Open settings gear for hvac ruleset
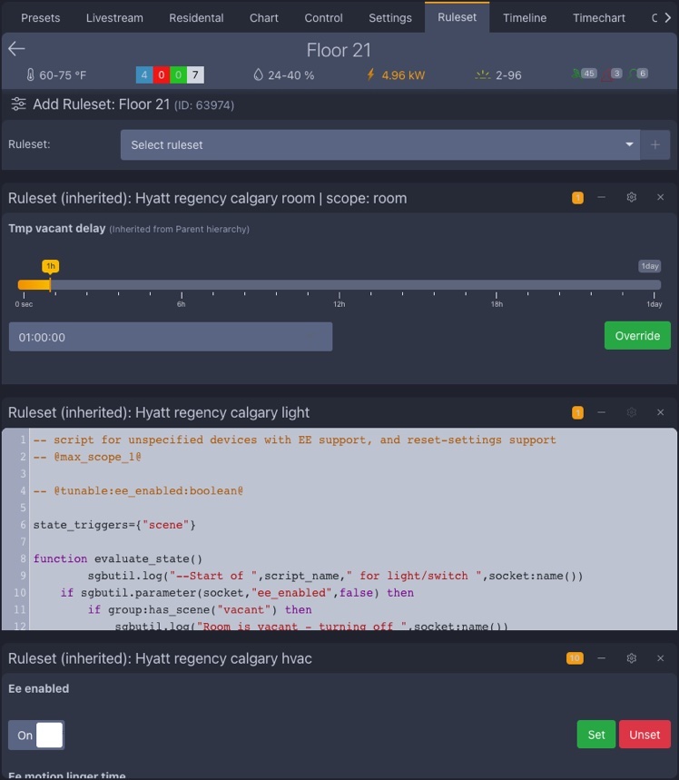Screen dimensions: 679x780 (x=631, y=658)
